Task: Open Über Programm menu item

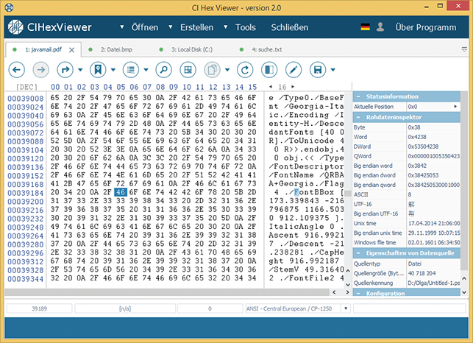Action: coord(426,27)
